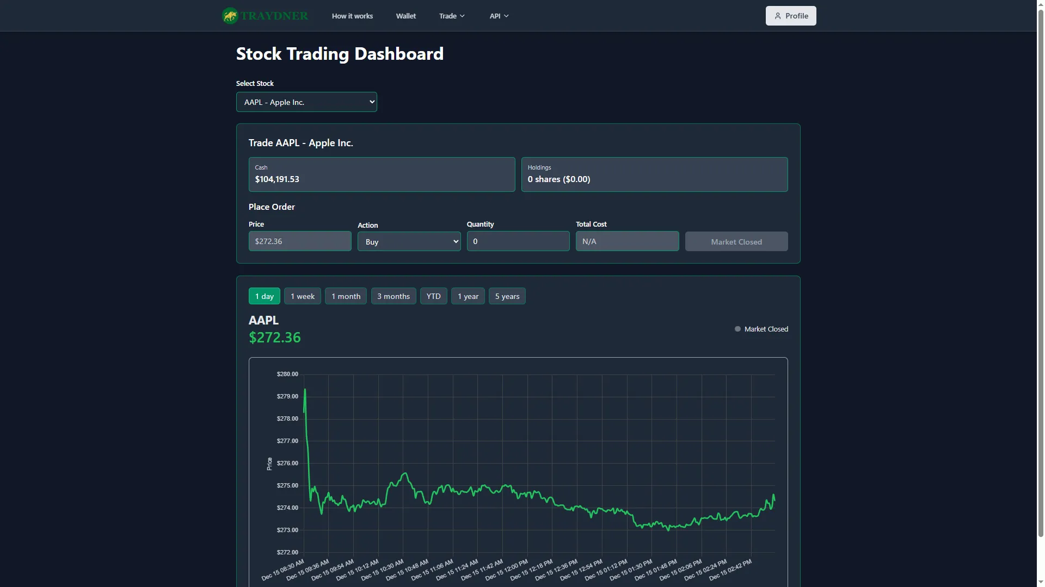Go to the Wallet page
Screen dimensions: 1045x587
406,16
